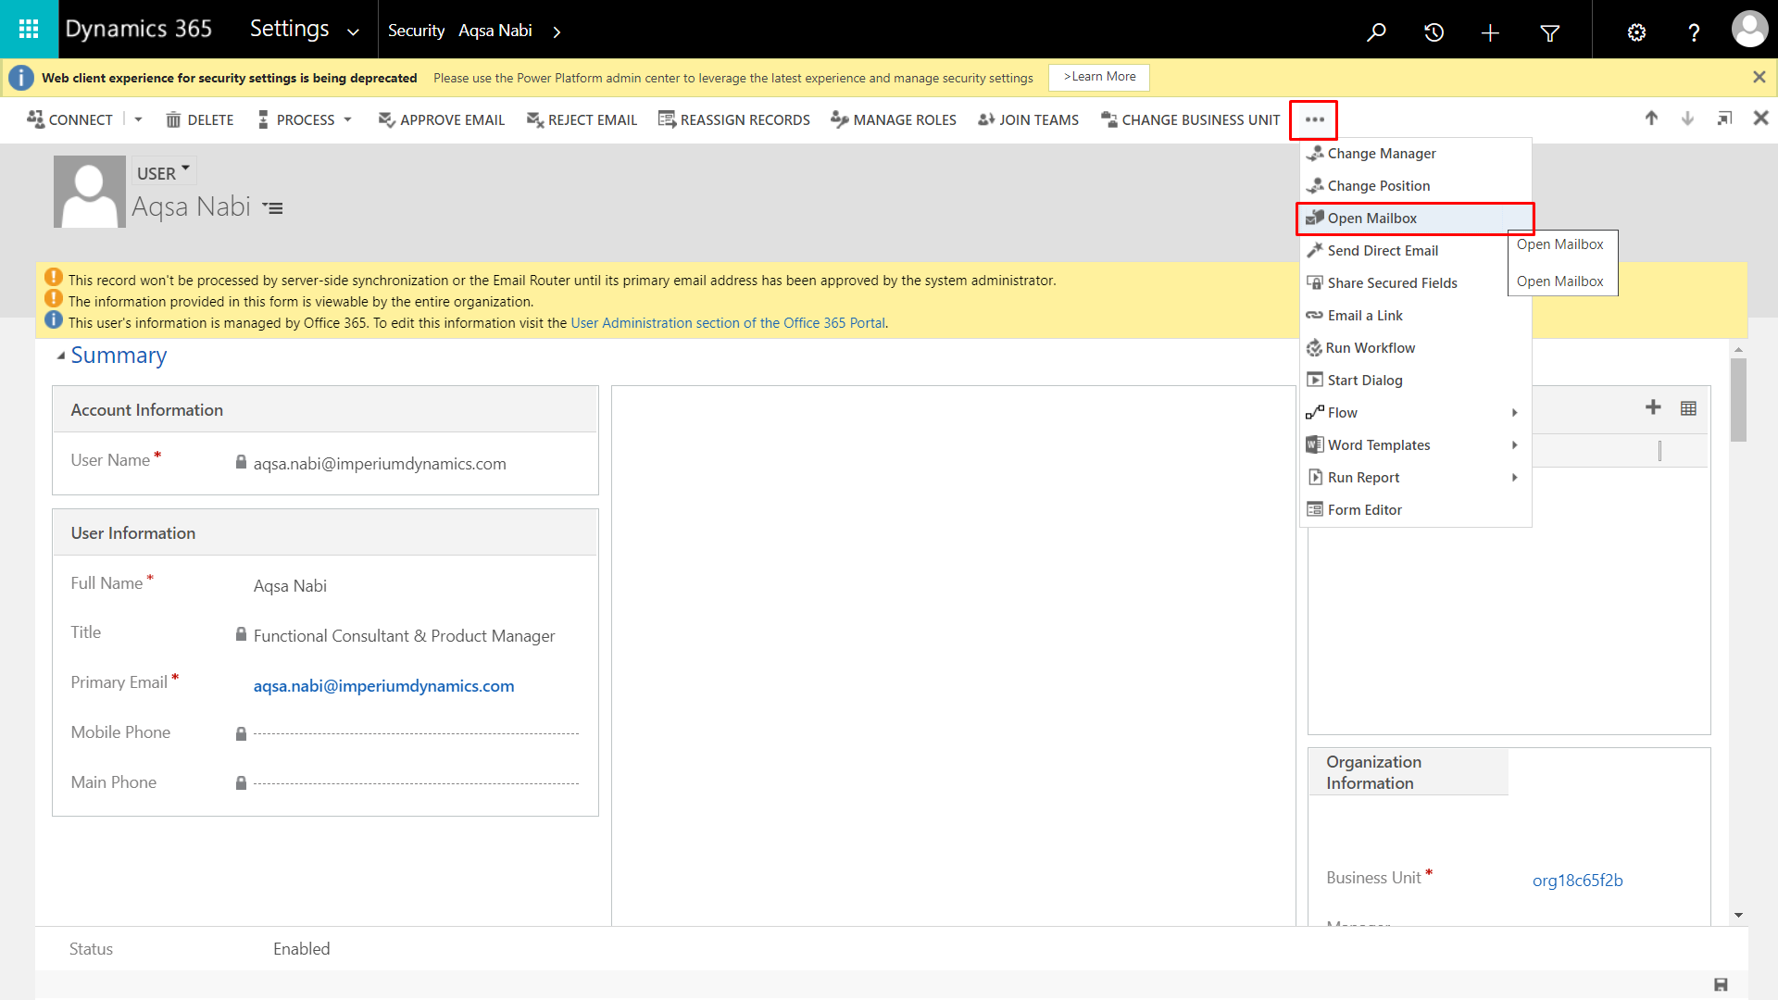The height and width of the screenshot is (1000, 1778).
Task: Open the User Administration Office 365 link
Action: [728, 323]
